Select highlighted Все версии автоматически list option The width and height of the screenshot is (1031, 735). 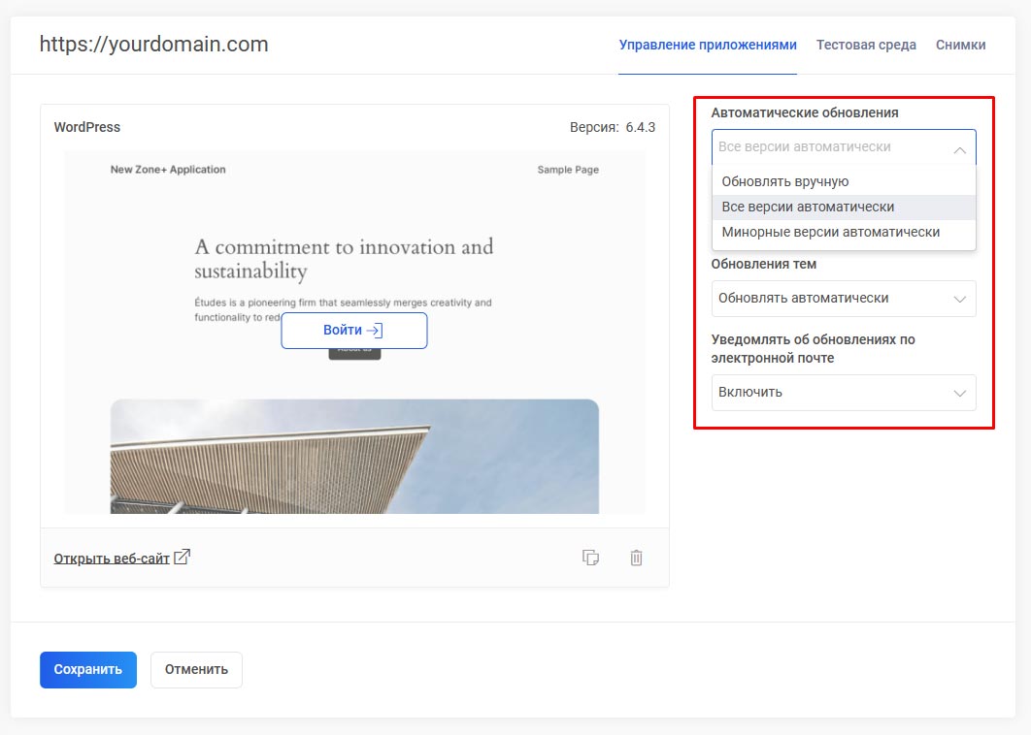(808, 207)
